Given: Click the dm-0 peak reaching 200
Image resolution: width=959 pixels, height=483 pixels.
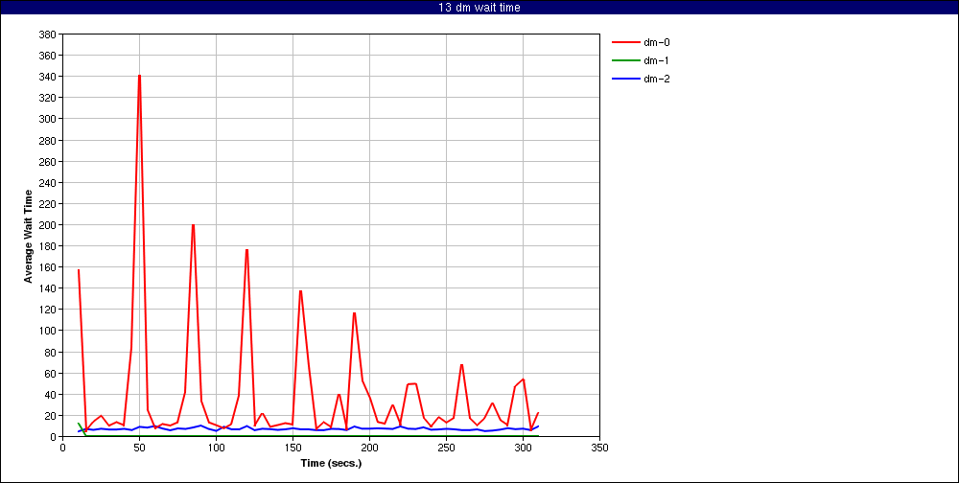Looking at the screenshot, I should point(194,225).
